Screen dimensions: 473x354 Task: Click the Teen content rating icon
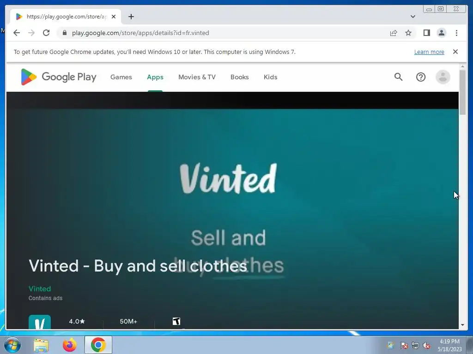click(176, 321)
